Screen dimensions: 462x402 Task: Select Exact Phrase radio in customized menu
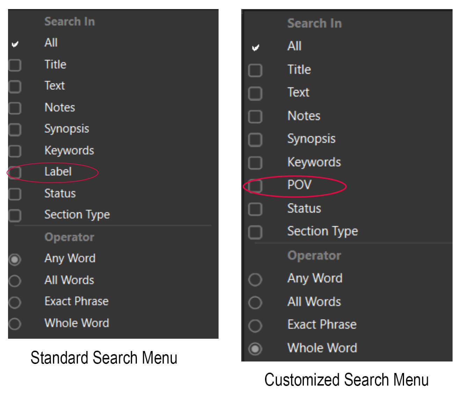click(x=255, y=326)
